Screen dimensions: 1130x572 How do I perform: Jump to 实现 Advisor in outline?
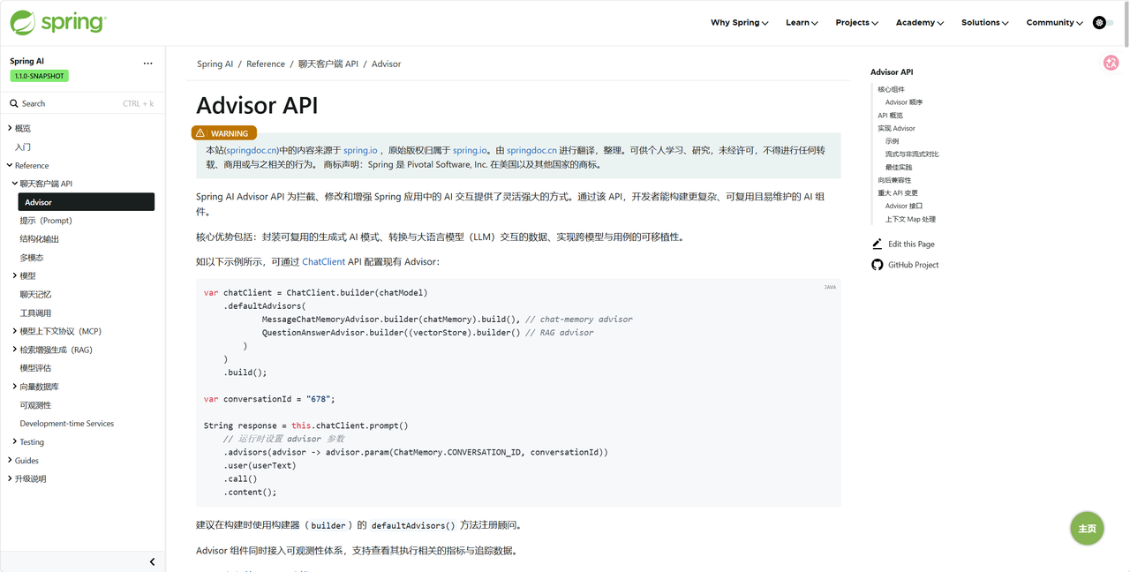pos(896,128)
